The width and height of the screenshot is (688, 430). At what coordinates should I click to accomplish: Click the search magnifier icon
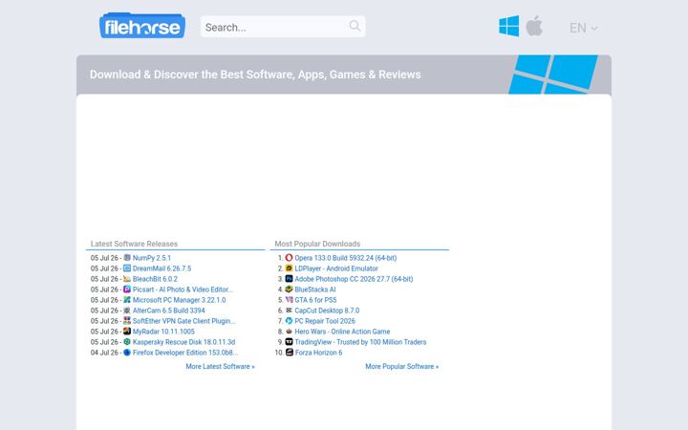pyautogui.click(x=355, y=26)
